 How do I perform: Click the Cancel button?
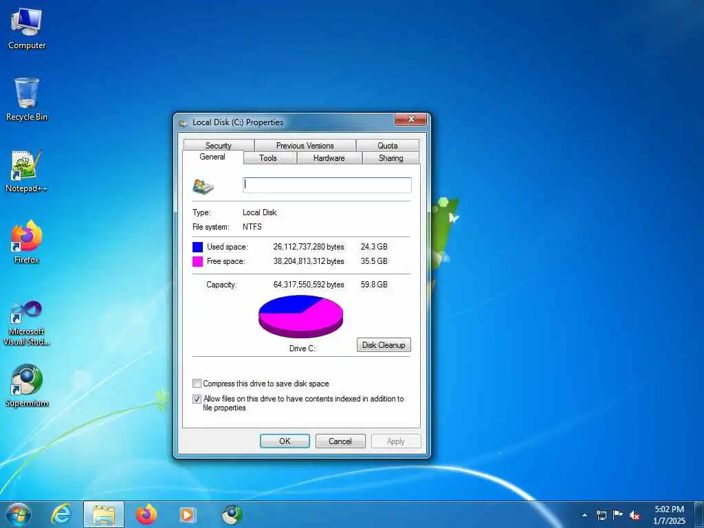click(x=340, y=441)
